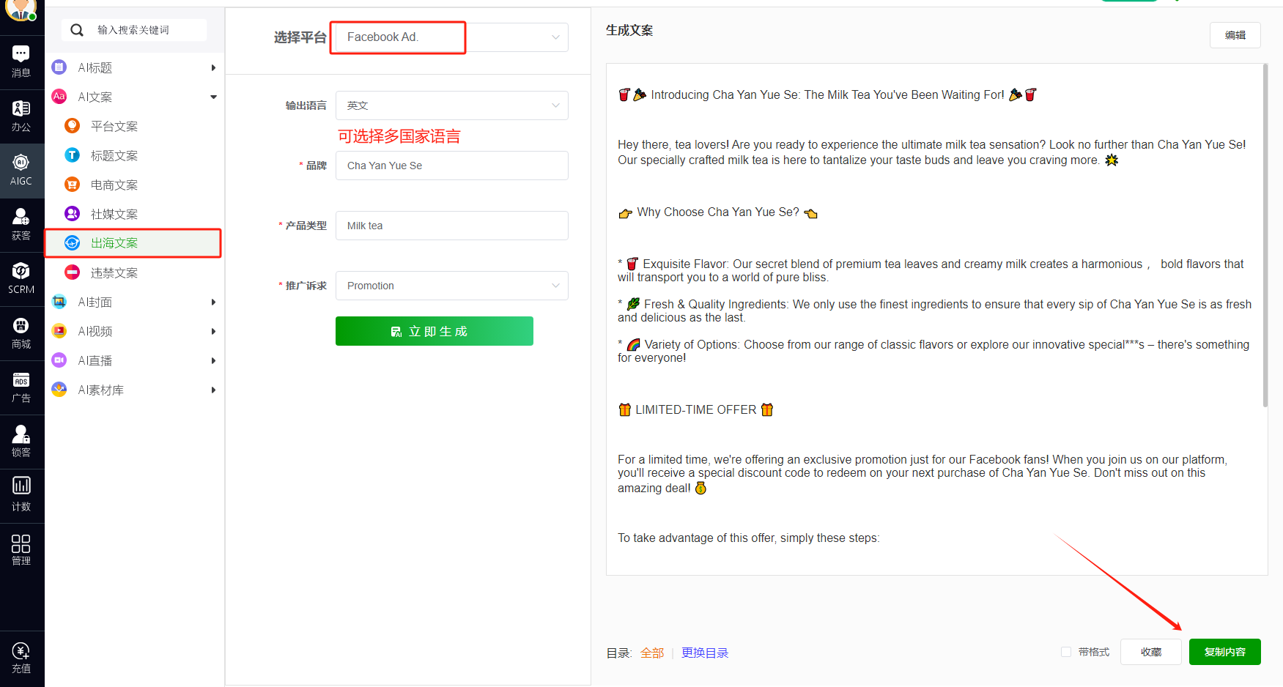
Task: Click the 标题文案 blue T icon
Action: coord(72,155)
